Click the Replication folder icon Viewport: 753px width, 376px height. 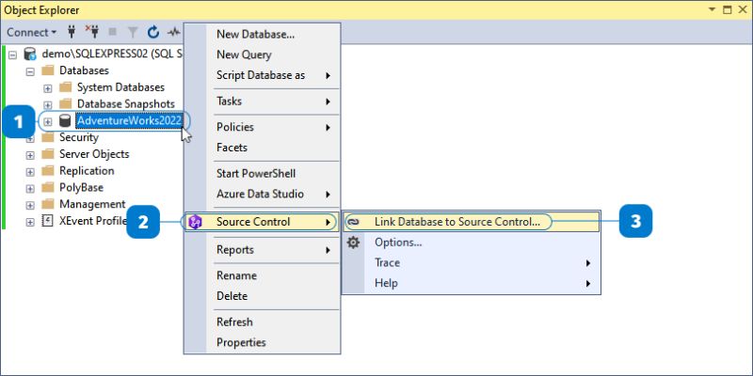(x=48, y=171)
